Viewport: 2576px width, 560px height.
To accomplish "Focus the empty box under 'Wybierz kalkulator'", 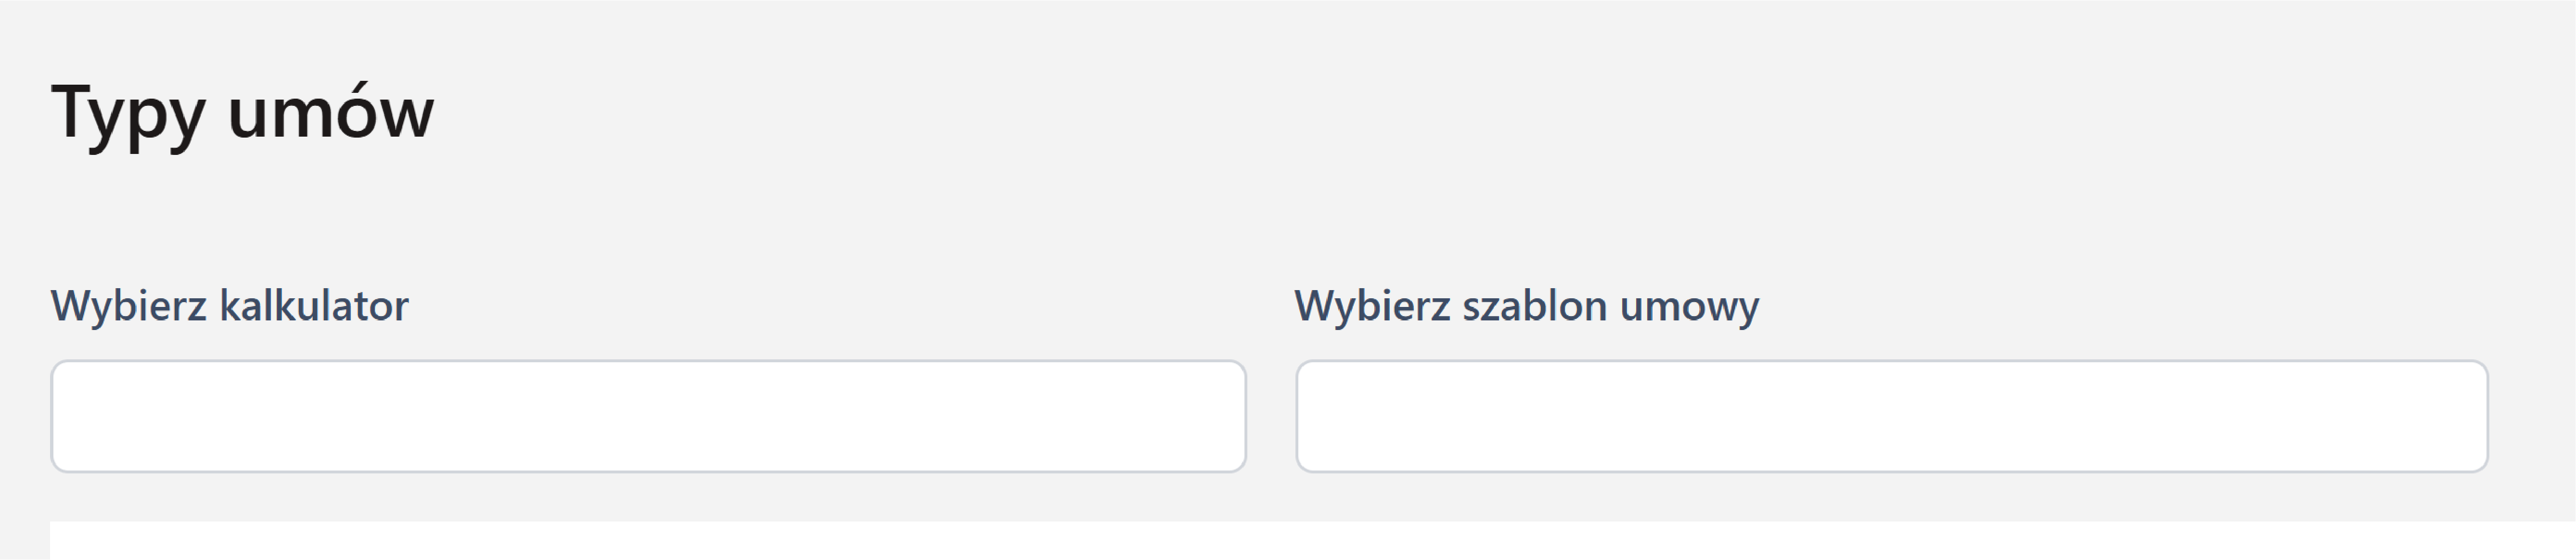I will (648, 416).
